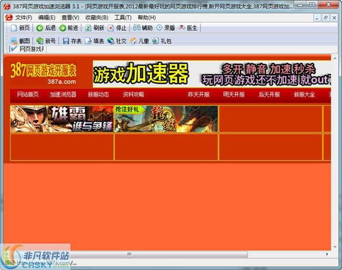Click the 新页 new page icon
Screen dimensions: 342x270
click(x=14, y=28)
